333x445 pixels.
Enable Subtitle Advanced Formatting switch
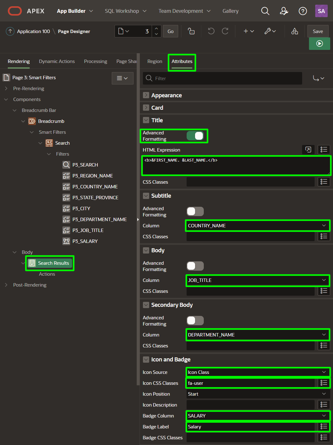click(x=195, y=211)
